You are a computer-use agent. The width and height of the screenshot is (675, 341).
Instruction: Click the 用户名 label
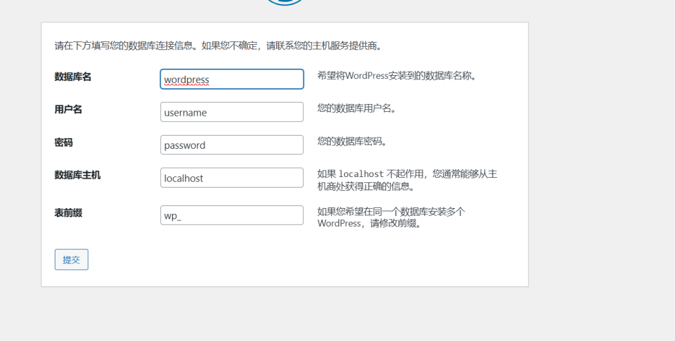pyautogui.click(x=68, y=110)
